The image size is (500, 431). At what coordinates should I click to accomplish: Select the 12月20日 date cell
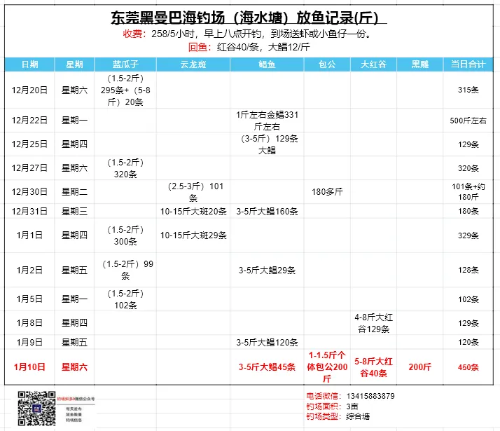click(x=29, y=90)
